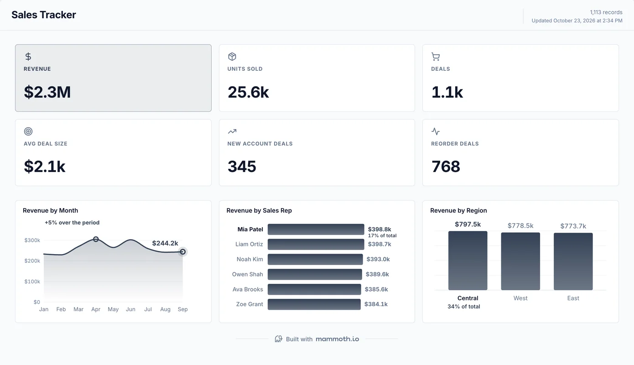Select the Units Sold 25.6k card
634x365 pixels.
point(317,78)
